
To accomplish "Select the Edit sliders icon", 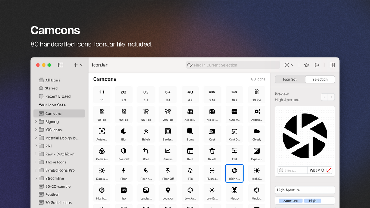I will (x=234, y=154).
